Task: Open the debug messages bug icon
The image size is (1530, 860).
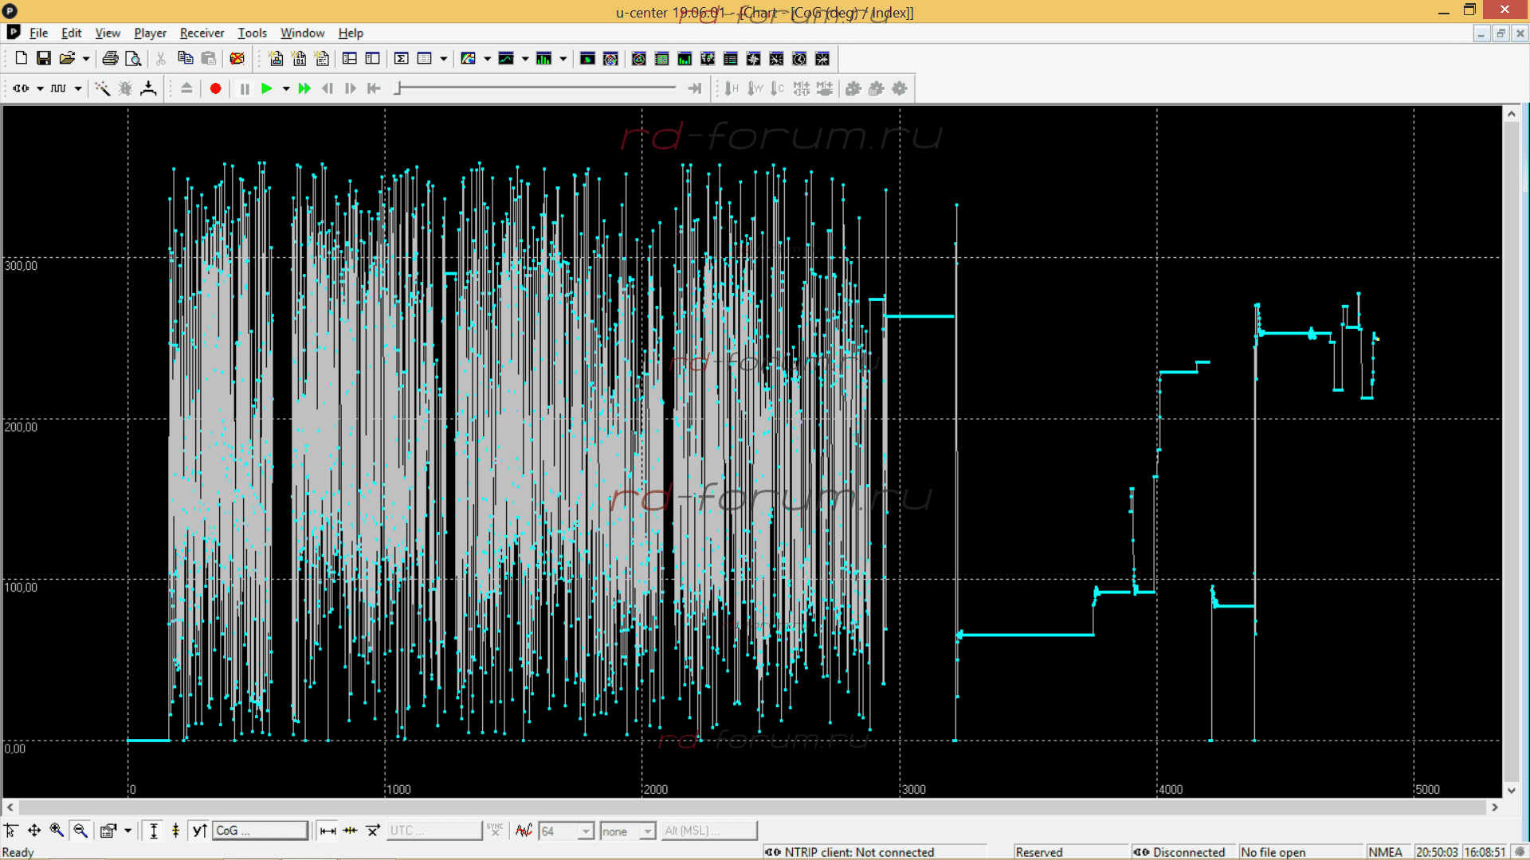Action: [125, 88]
